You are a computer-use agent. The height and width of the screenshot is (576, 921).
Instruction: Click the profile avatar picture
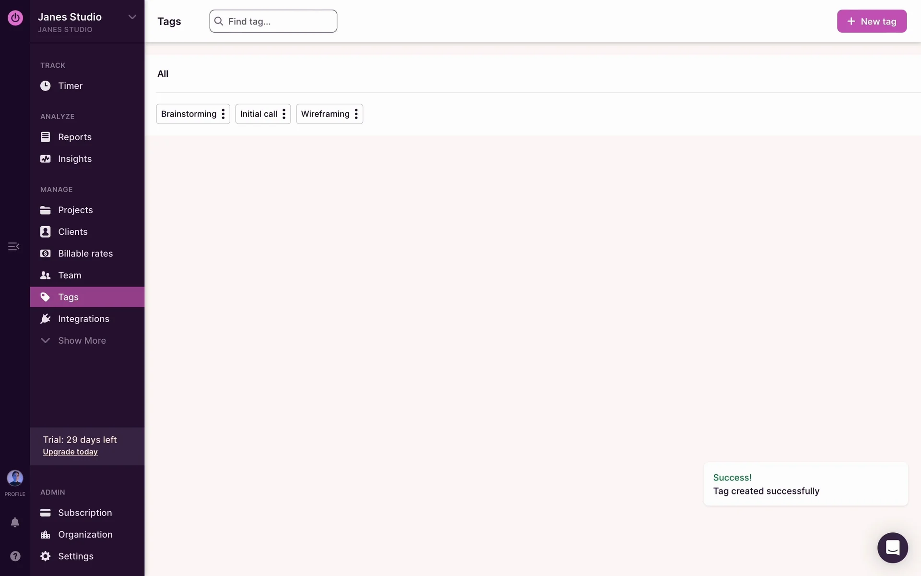tap(15, 478)
